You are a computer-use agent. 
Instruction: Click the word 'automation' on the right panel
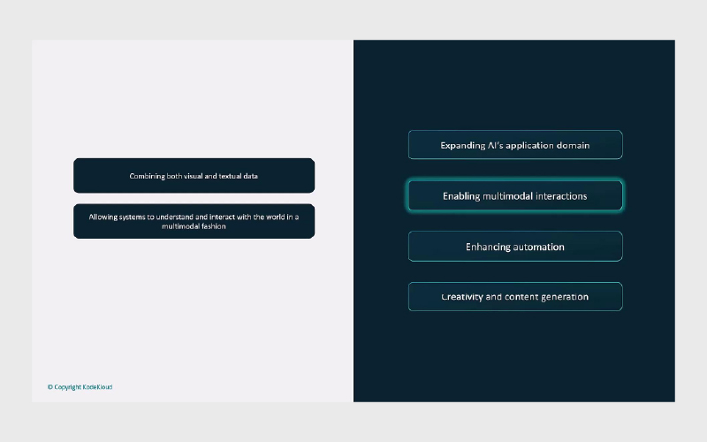539,247
